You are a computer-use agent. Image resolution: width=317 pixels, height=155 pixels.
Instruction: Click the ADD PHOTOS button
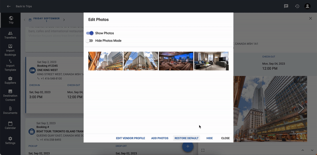(160, 138)
